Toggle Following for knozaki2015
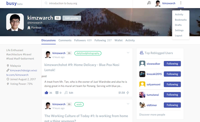The image size is (200, 122). (x=172, y=74)
